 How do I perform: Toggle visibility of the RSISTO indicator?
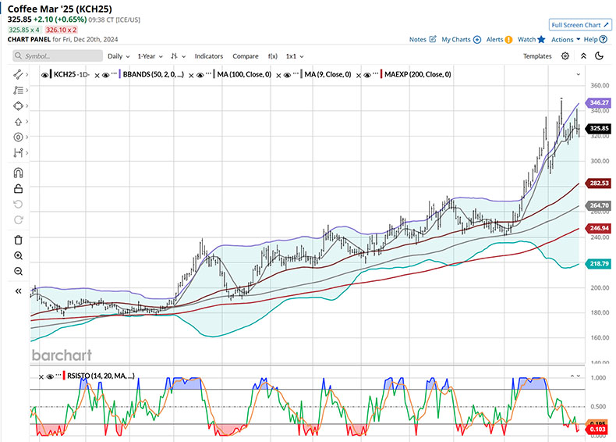51,376
